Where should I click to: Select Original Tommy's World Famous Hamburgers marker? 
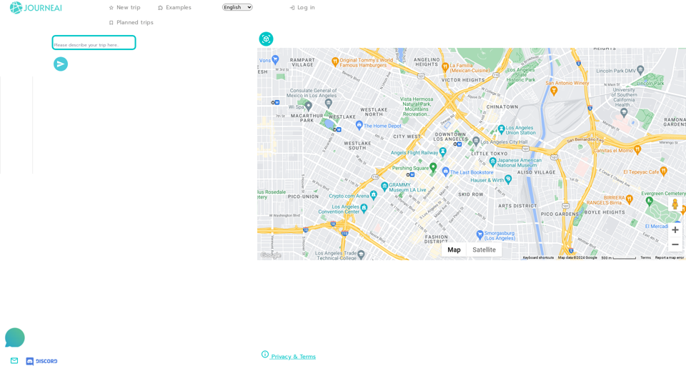[335, 61]
